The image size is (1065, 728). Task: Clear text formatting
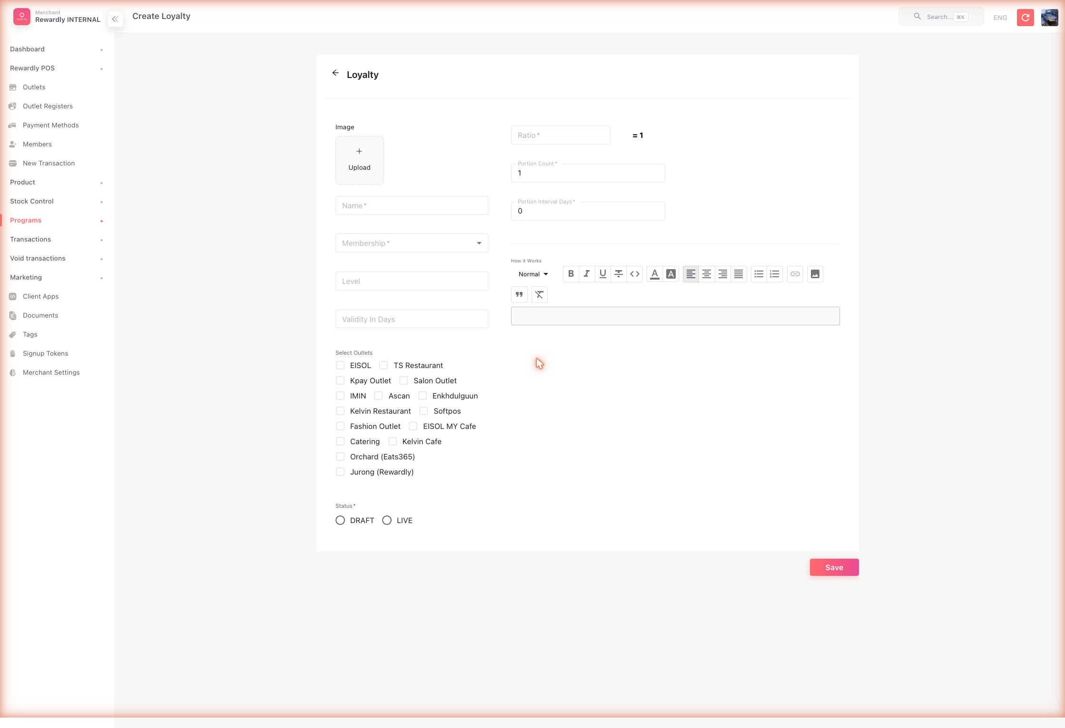539,294
